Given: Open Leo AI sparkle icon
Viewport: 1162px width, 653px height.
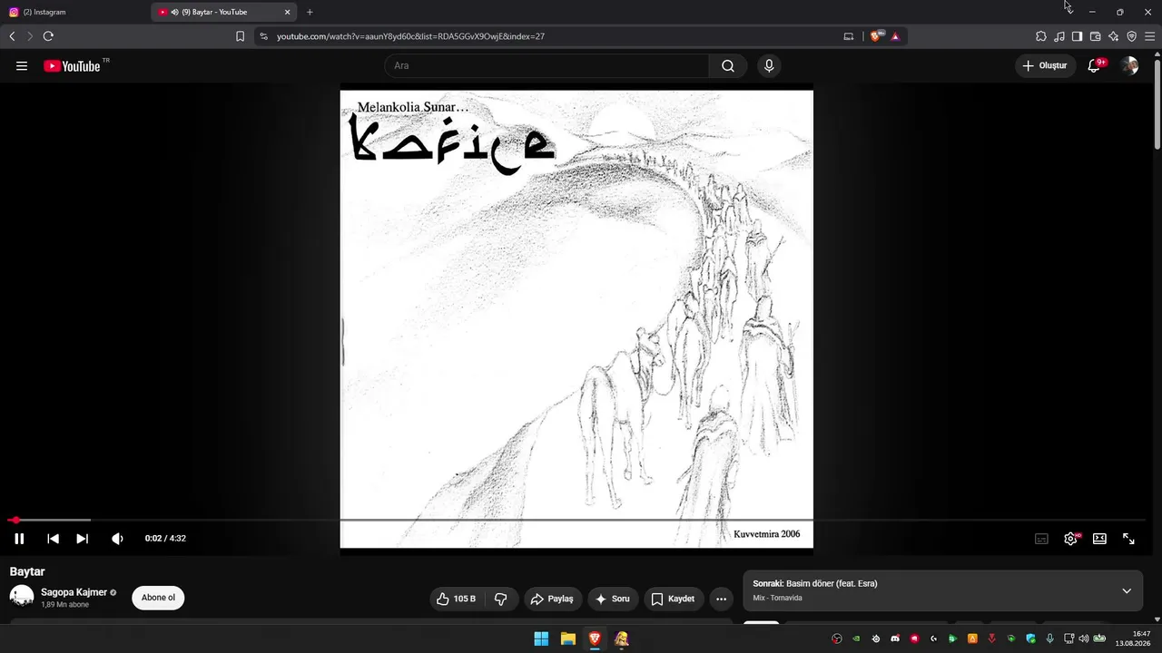Looking at the screenshot, I should click(x=1113, y=36).
